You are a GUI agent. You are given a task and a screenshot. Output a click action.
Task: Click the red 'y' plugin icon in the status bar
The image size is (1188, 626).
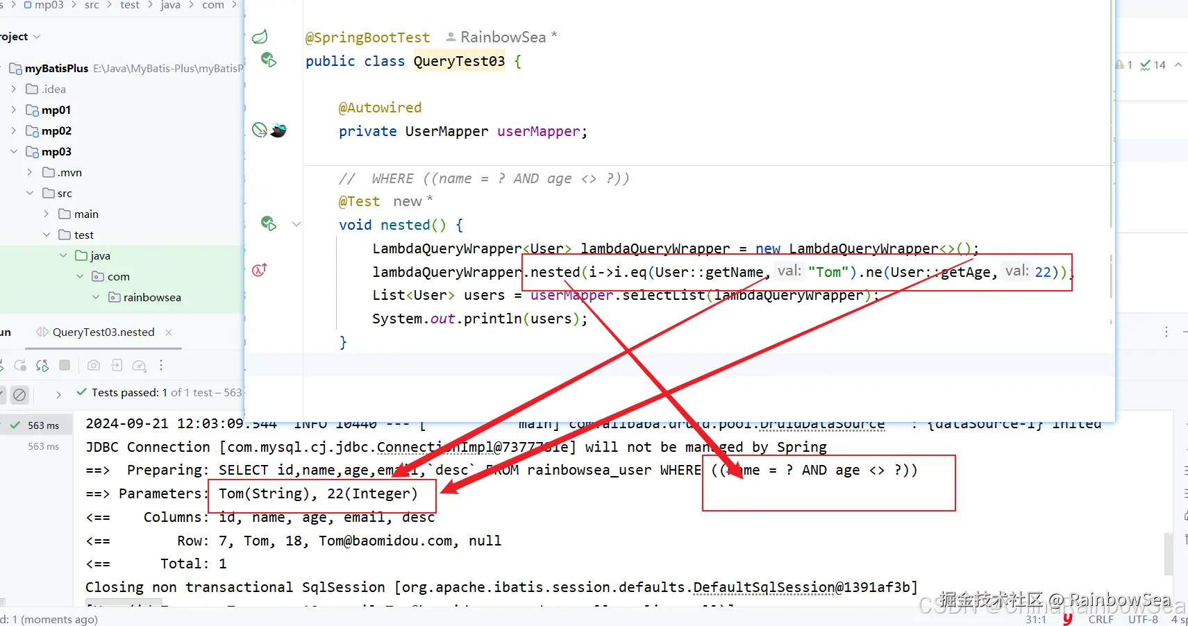point(1067,618)
